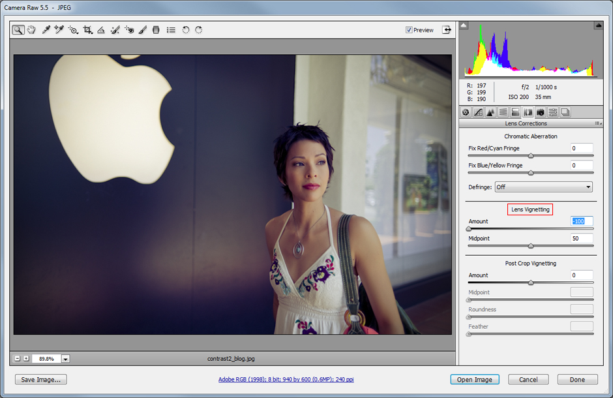Click the Done button
The width and height of the screenshot is (613, 398).
click(x=577, y=380)
